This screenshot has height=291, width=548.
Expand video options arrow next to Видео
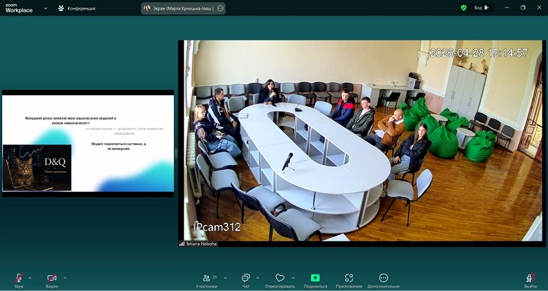point(64,278)
